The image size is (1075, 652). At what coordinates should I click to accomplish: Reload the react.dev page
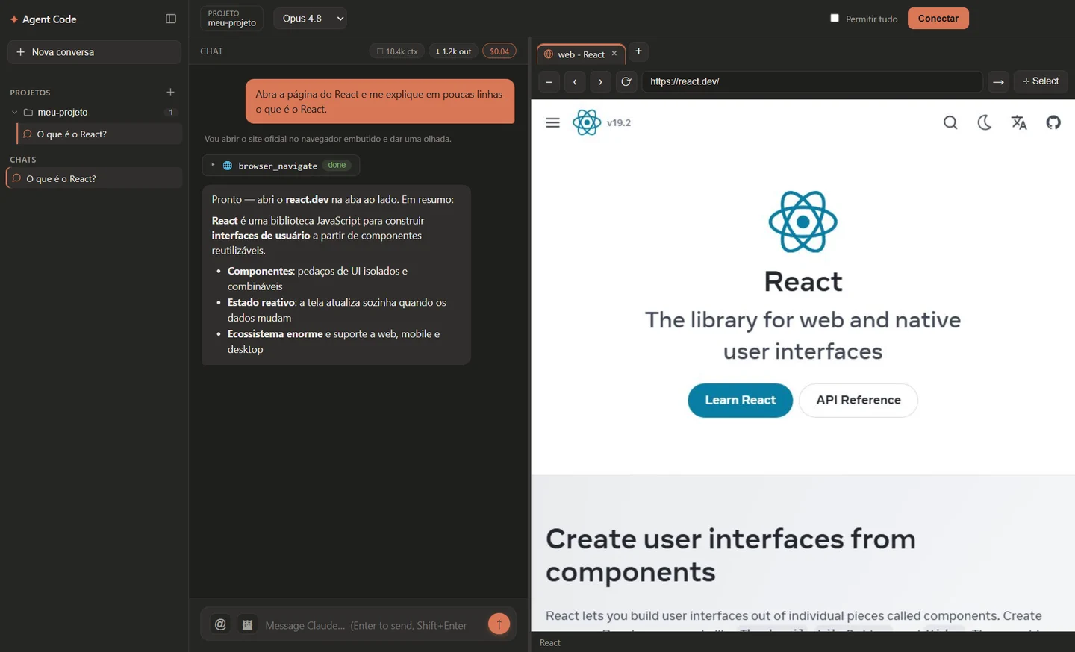626,81
